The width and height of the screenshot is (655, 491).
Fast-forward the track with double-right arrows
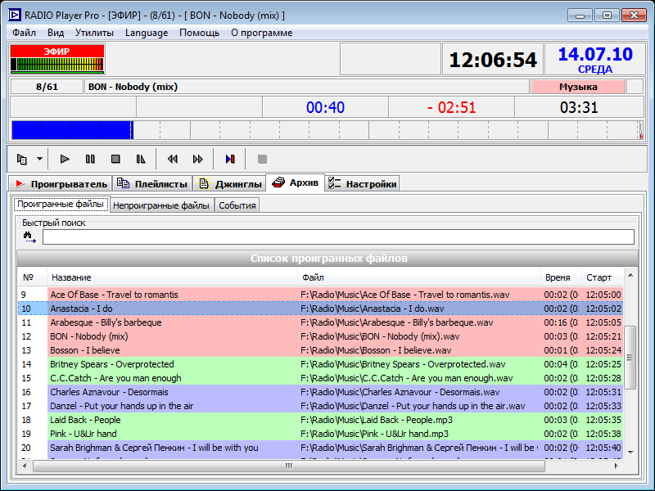197,159
